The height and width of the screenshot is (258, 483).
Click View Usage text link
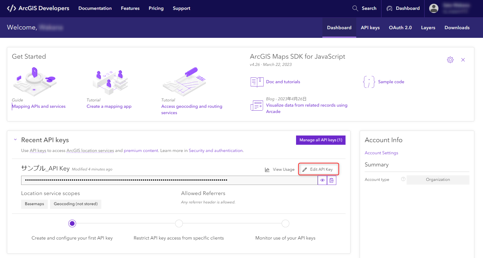tap(284, 170)
